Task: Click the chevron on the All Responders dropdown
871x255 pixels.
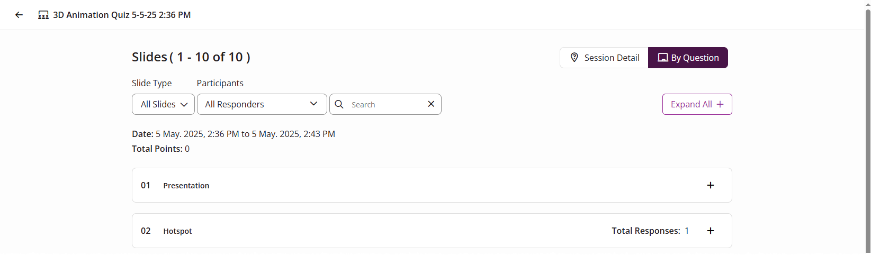Action: [x=314, y=104]
